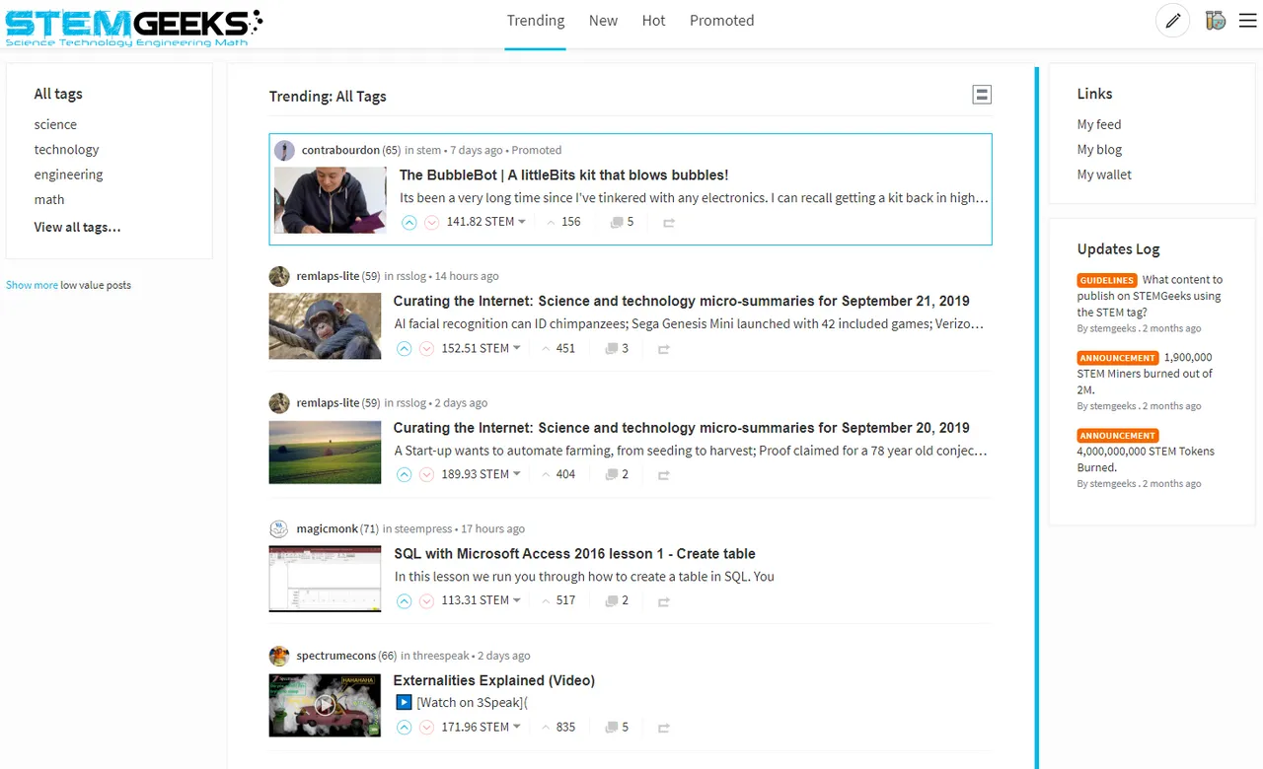The width and height of the screenshot is (1263, 769).
Task: Expand 189.93 STEM payout dropdown
Action: coord(482,474)
